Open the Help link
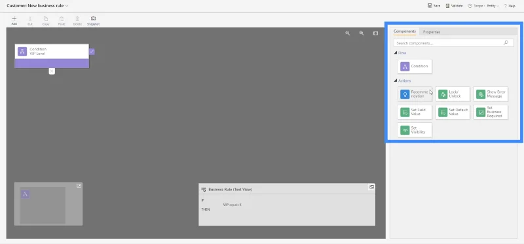The image size is (524, 244). click(x=510, y=6)
